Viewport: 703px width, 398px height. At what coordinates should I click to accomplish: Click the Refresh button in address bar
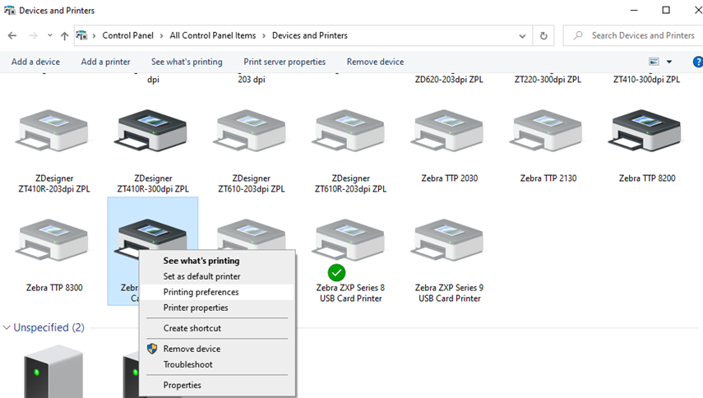click(x=543, y=36)
